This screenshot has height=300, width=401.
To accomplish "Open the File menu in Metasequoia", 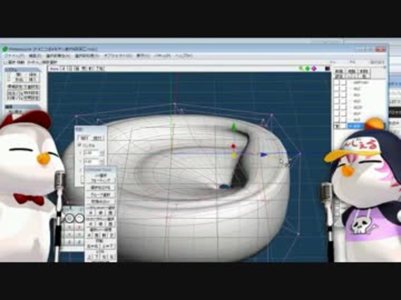I will tap(15, 55).
